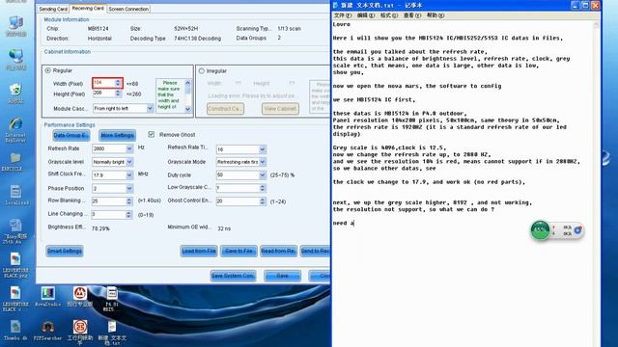Open Internet Explorer desktop icon
The height and width of the screenshot is (347, 618).
tap(15, 128)
